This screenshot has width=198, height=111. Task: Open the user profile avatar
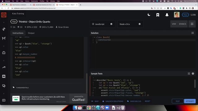point(177,15)
